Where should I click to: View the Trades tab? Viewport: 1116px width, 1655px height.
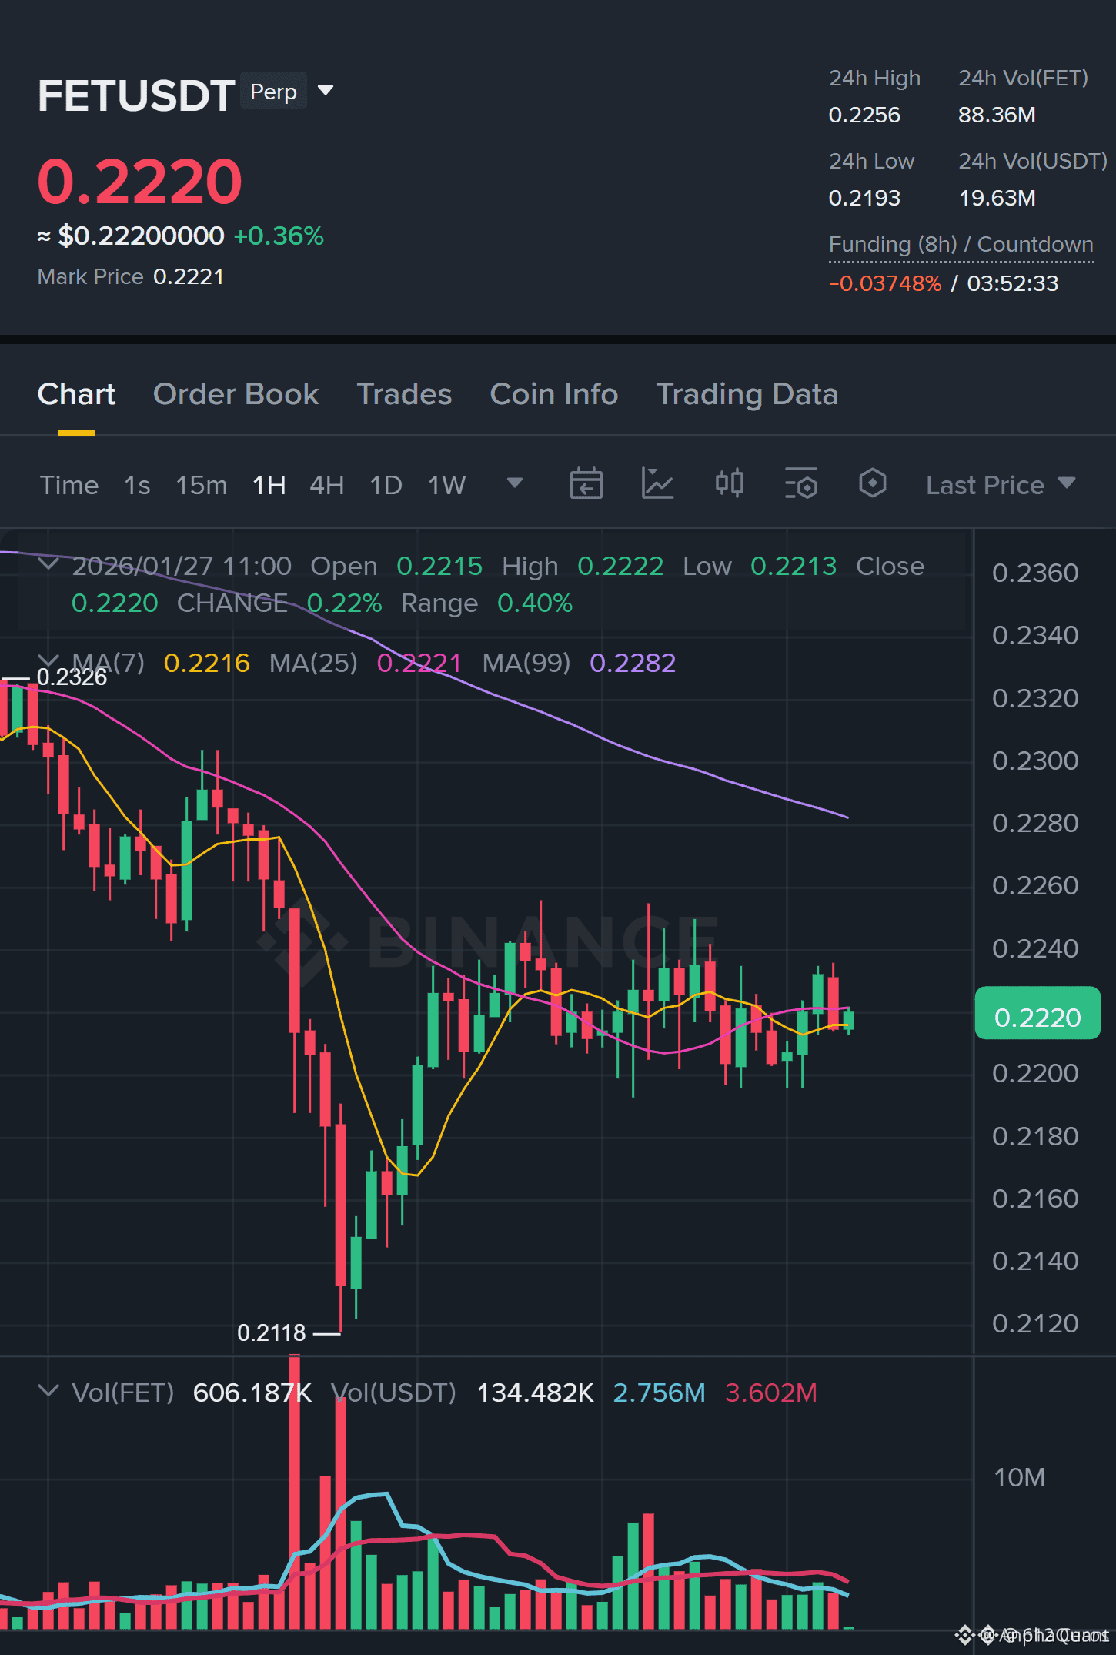click(x=404, y=393)
